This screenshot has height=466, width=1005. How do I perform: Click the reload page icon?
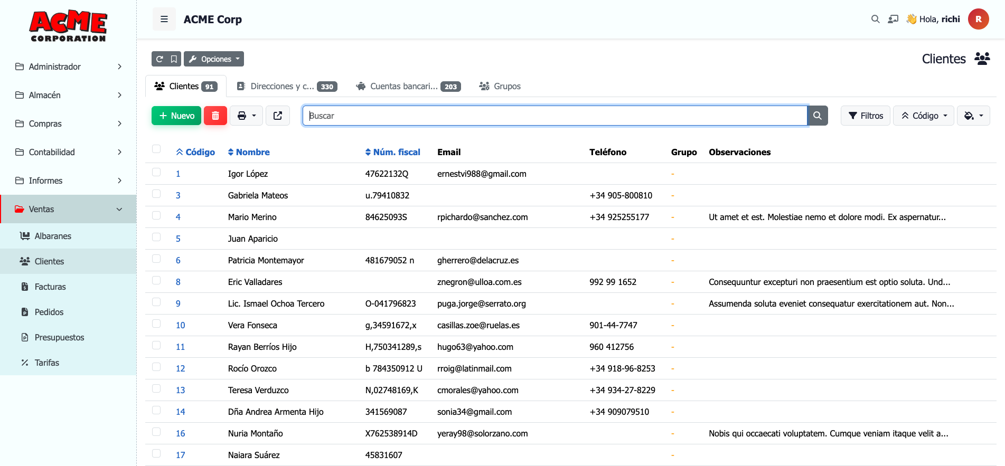[x=159, y=59]
